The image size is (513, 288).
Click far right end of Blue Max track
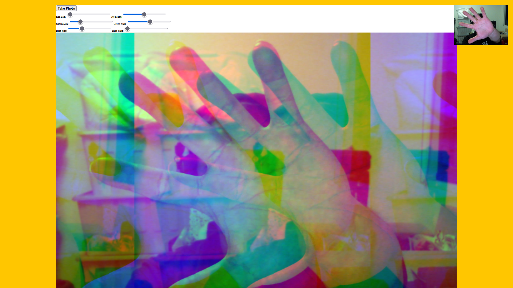166,29
